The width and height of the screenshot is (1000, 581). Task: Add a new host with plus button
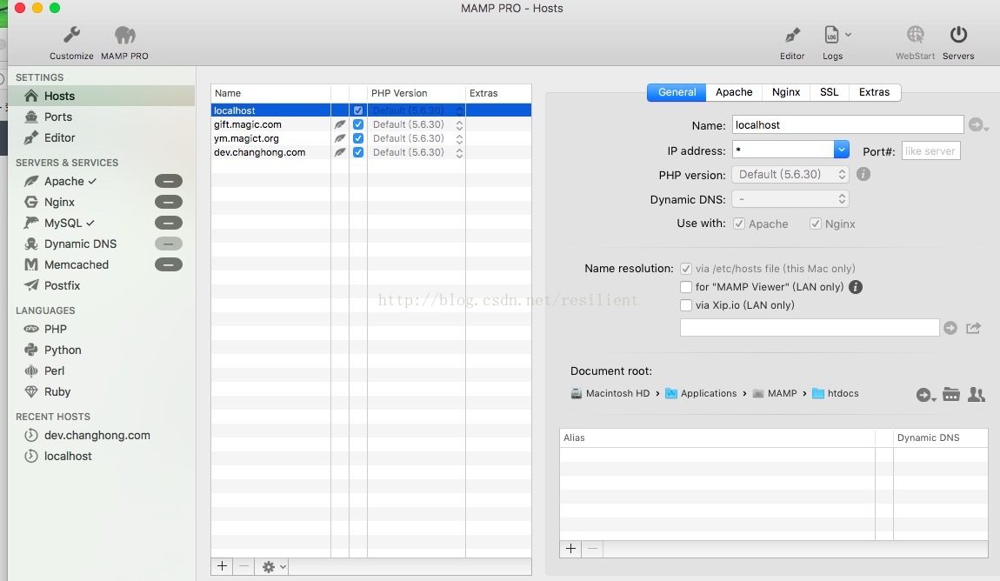coord(222,566)
